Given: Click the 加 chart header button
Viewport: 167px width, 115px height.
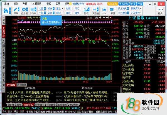Looking at the screenshot, I should click(88, 17).
